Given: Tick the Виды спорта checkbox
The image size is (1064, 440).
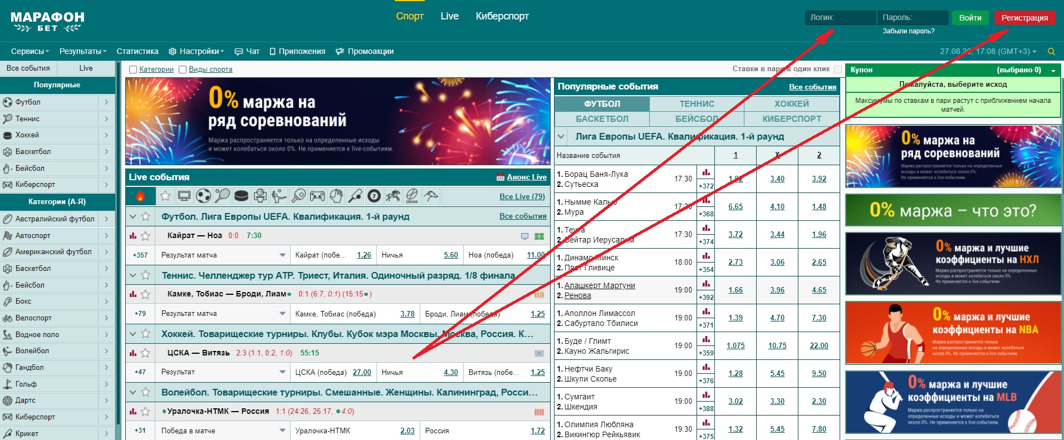Looking at the screenshot, I should (183, 70).
